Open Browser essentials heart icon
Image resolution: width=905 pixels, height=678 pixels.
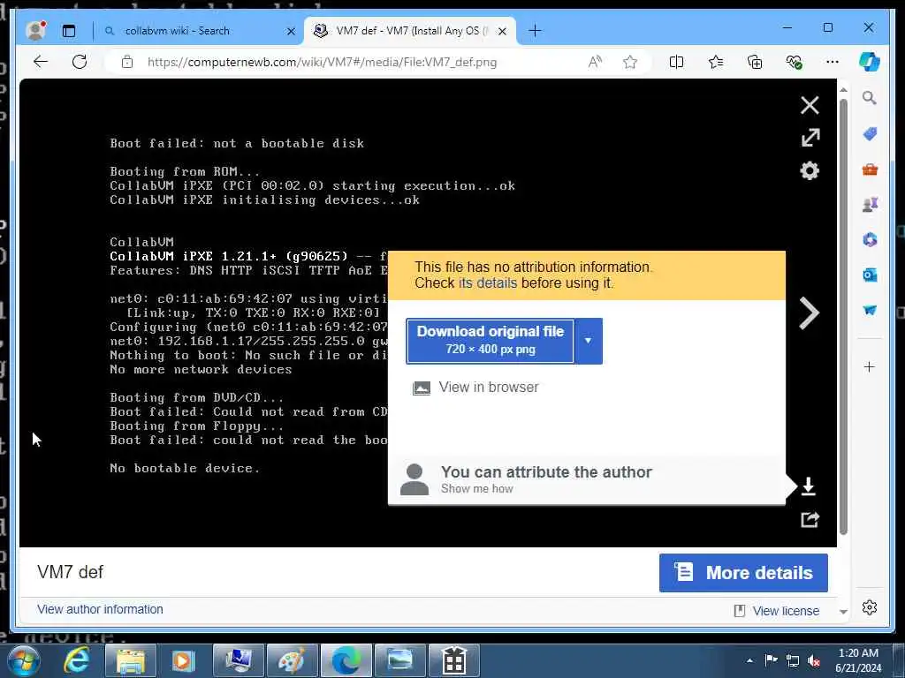pyautogui.click(x=795, y=62)
